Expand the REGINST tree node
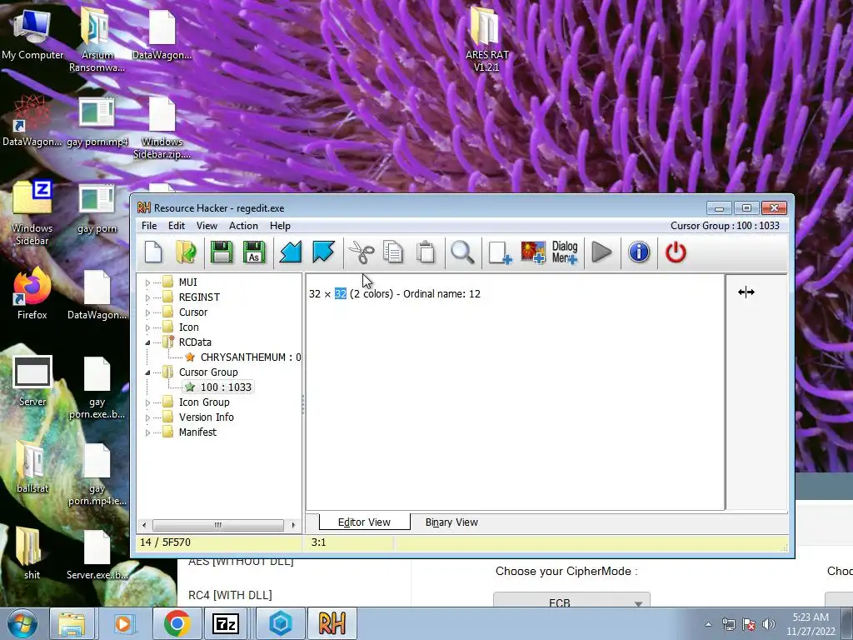Image resolution: width=853 pixels, height=640 pixels. [147, 298]
